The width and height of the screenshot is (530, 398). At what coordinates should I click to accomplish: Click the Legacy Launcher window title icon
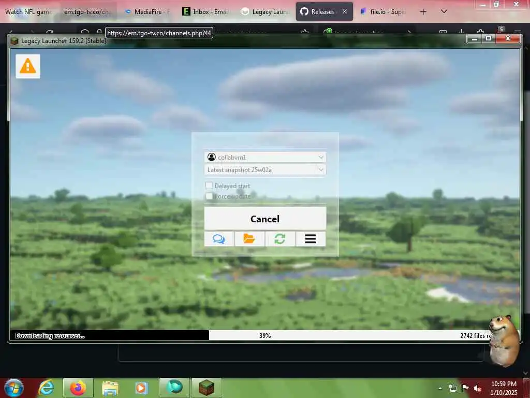pyautogui.click(x=14, y=41)
